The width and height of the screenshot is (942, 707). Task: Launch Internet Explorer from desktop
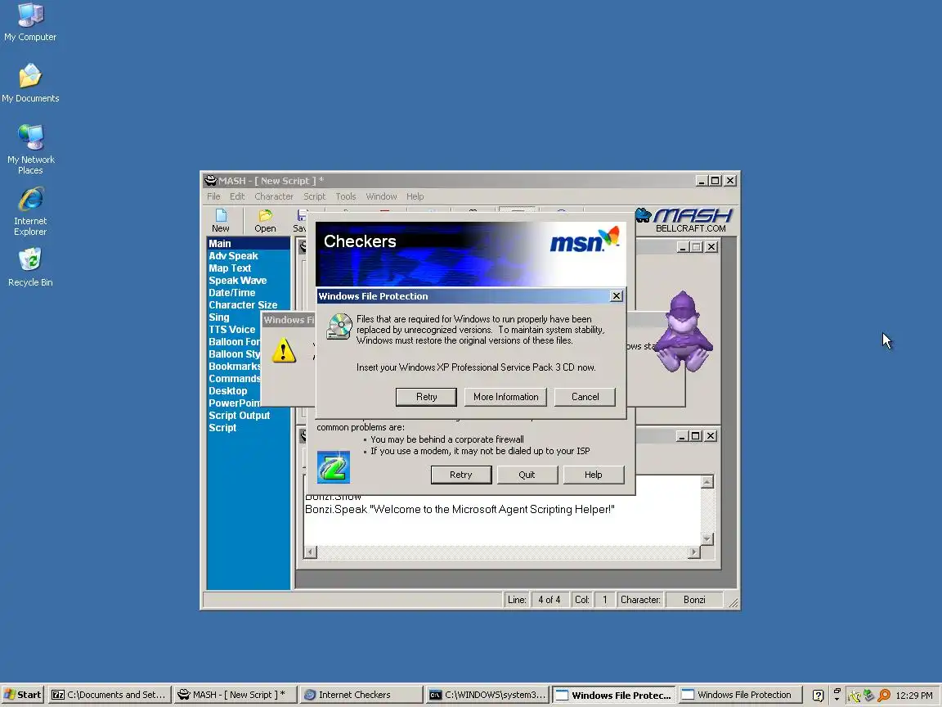(30, 211)
